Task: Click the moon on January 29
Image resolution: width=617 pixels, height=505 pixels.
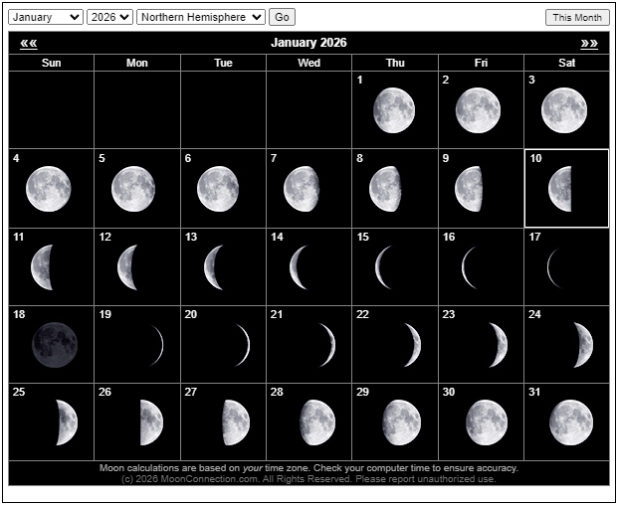Action: 400,422
